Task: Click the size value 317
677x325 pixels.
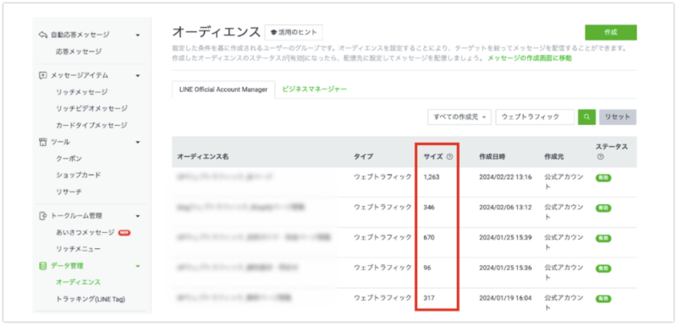Action: point(429,298)
